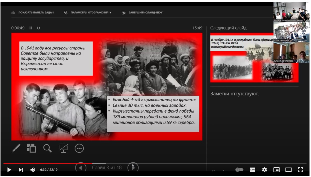The width and height of the screenshot is (311, 177).
Task: Play the YouTube video
Action: click(9, 170)
